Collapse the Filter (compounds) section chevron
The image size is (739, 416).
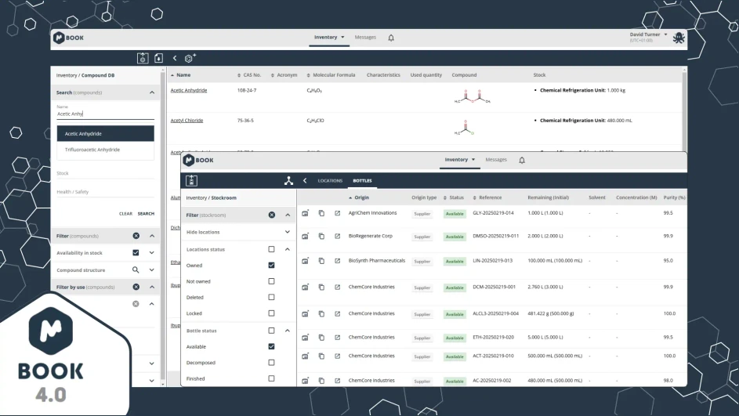pos(152,236)
